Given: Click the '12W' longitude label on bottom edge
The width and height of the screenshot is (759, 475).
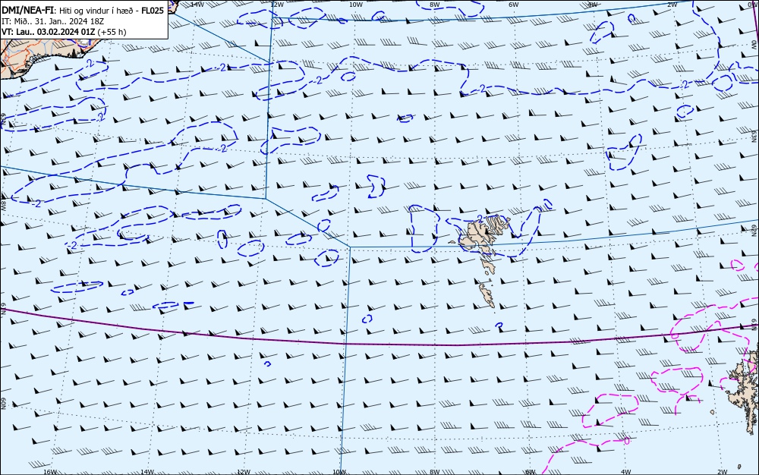Looking at the screenshot, I should tap(244, 472).
